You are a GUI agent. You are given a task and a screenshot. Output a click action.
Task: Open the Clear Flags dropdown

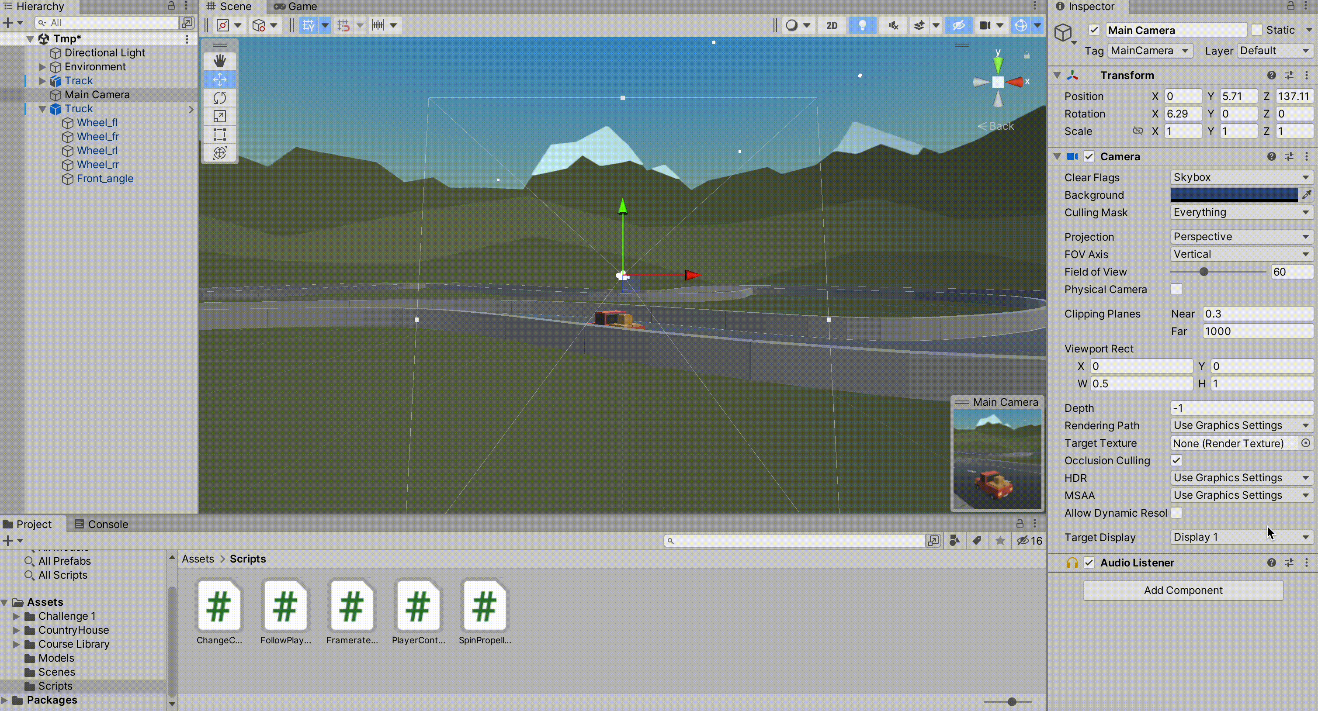[1241, 177]
